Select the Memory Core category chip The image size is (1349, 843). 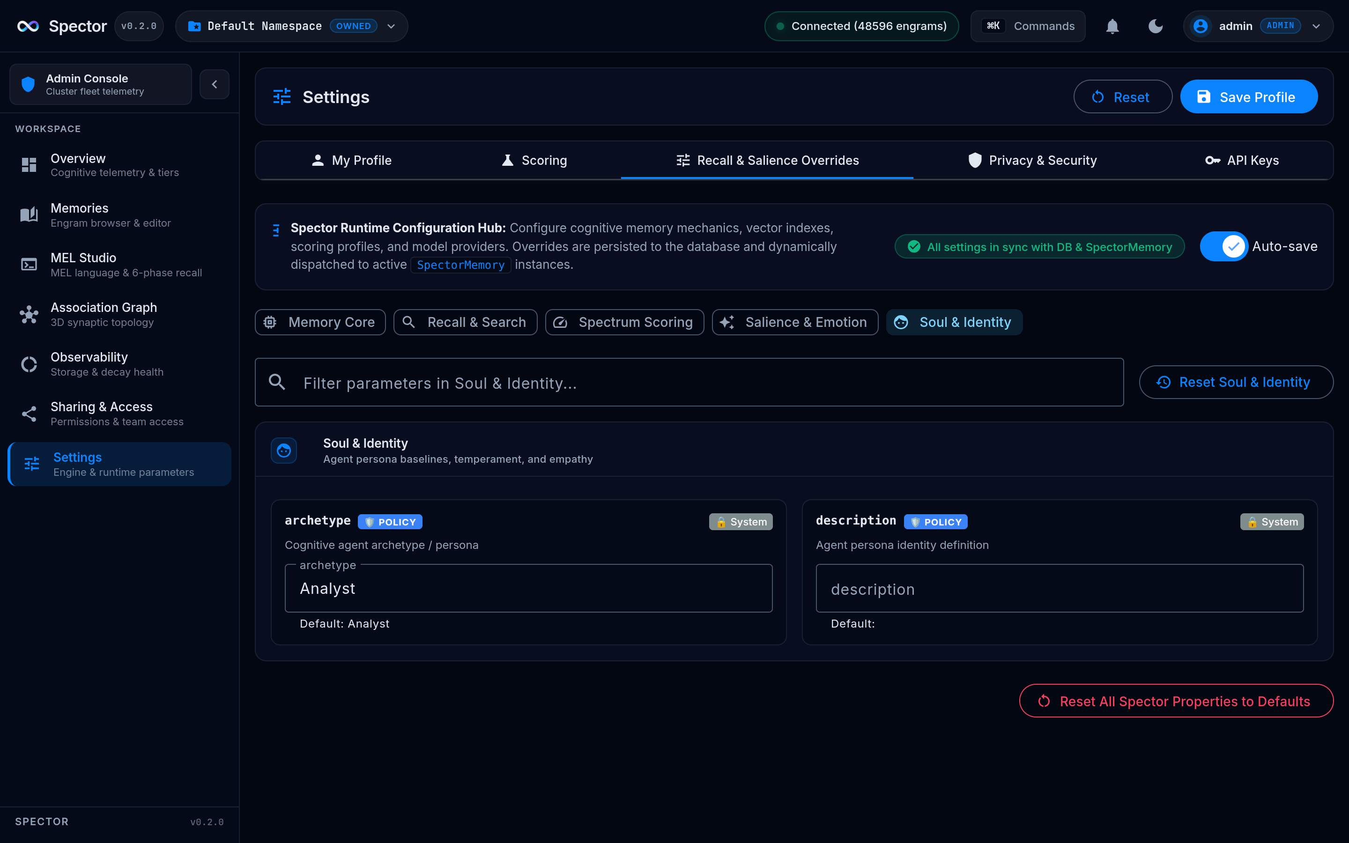tap(320, 322)
